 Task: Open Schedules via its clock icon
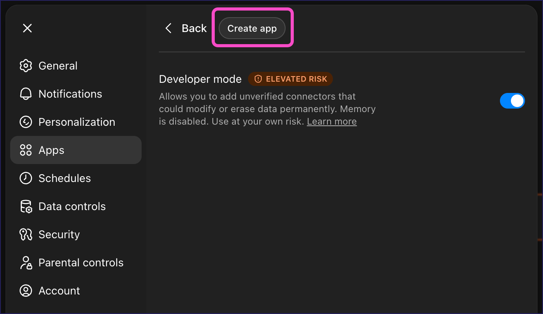25,178
